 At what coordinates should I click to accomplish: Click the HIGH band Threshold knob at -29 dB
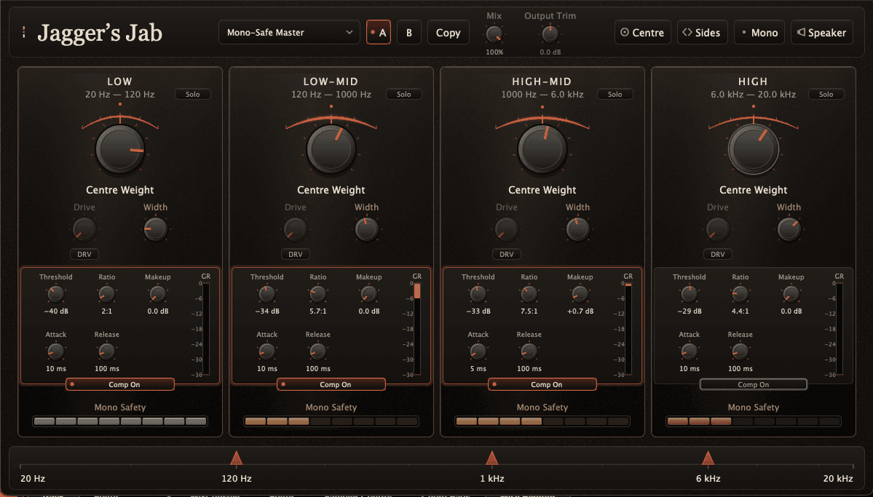pos(689,293)
